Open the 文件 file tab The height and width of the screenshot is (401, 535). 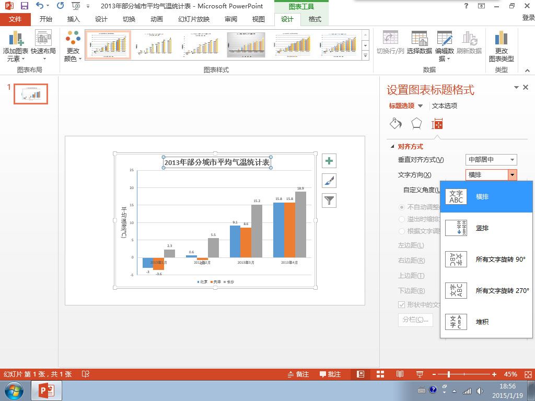point(15,19)
